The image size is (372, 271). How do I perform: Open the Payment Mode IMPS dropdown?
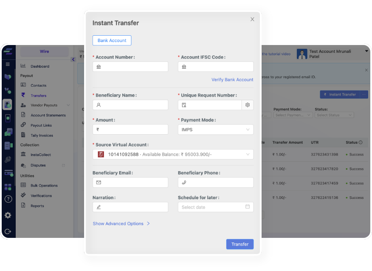coord(215,130)
